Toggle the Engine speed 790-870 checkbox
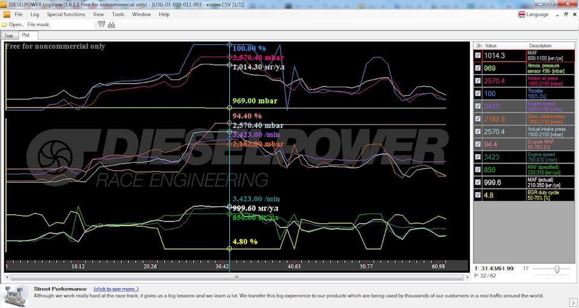The height and width of the screenshot is (308, 579). tap(478, 157)
